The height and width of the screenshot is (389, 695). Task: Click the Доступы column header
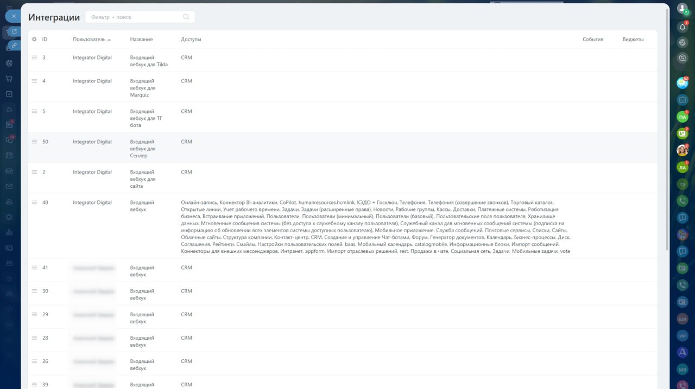(191, 40)
